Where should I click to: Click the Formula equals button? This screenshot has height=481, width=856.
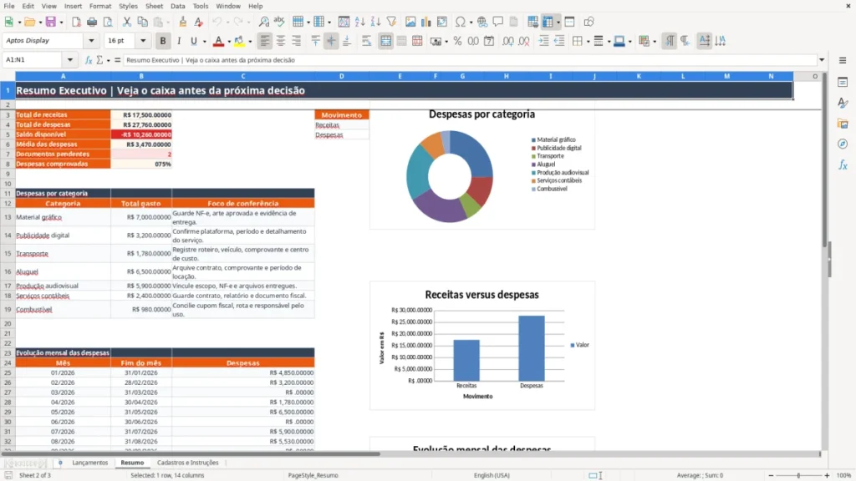pos(117,60)
